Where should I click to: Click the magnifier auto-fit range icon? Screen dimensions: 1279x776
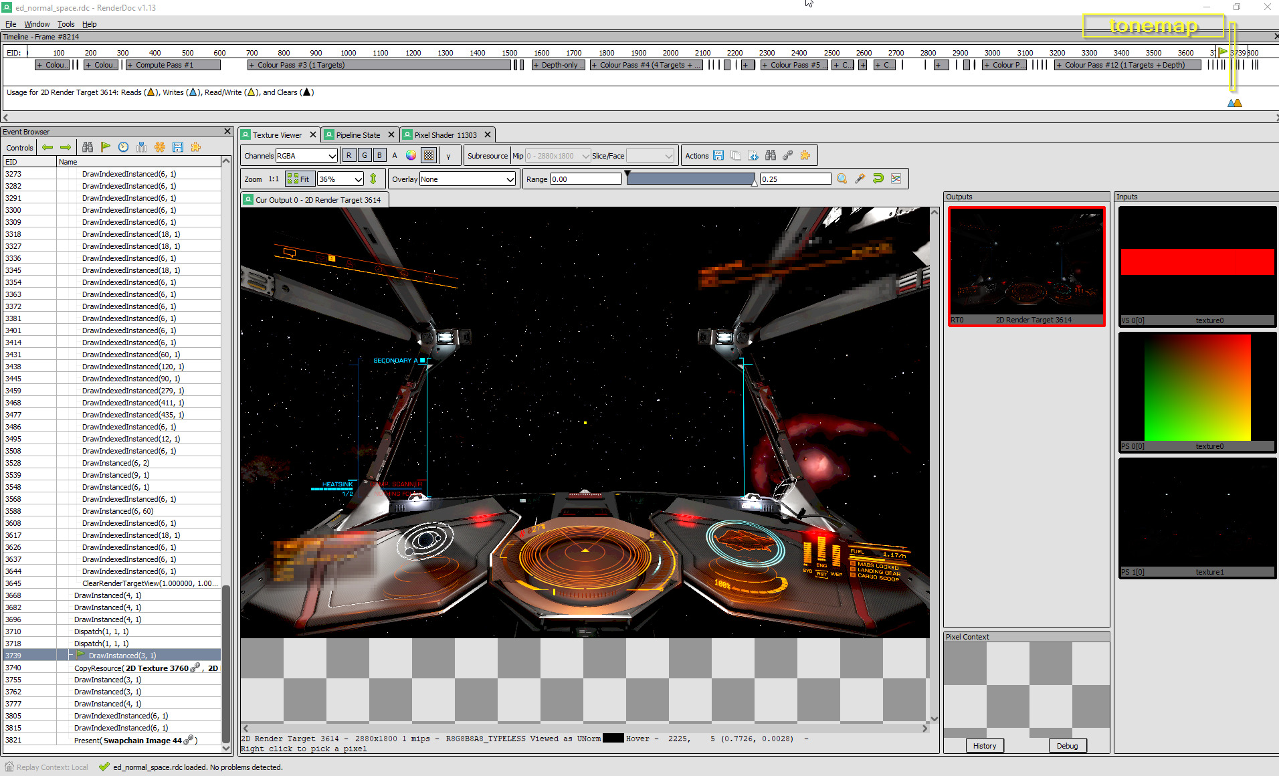pyautogui.click(x=842, y=179)
